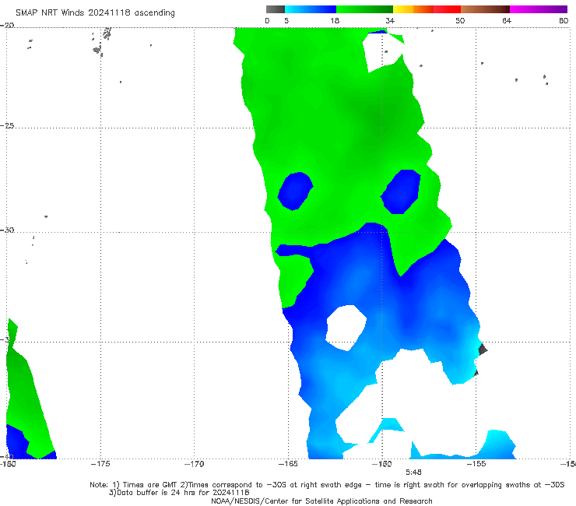Click the color bar label '5'

pos(286,20)
